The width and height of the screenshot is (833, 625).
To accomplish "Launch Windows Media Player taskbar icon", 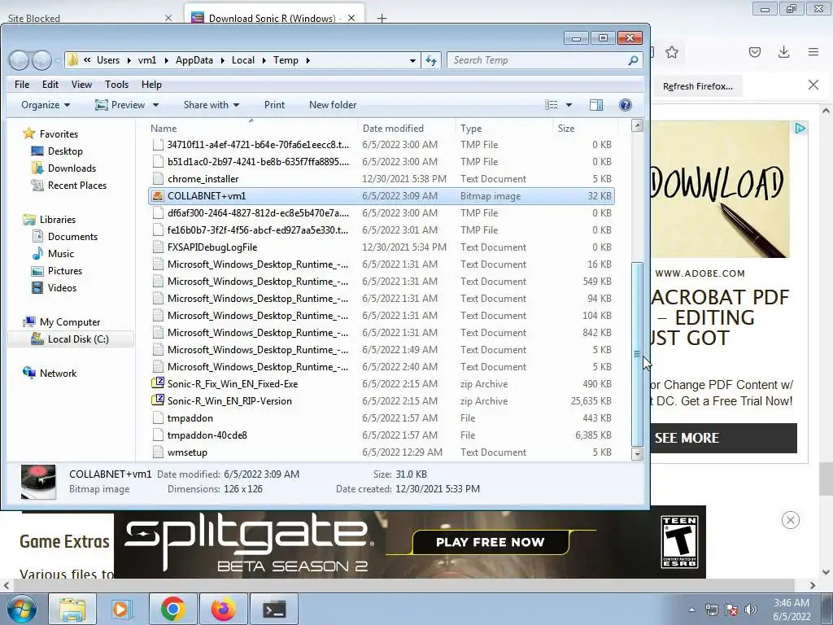I will point(122,609).
